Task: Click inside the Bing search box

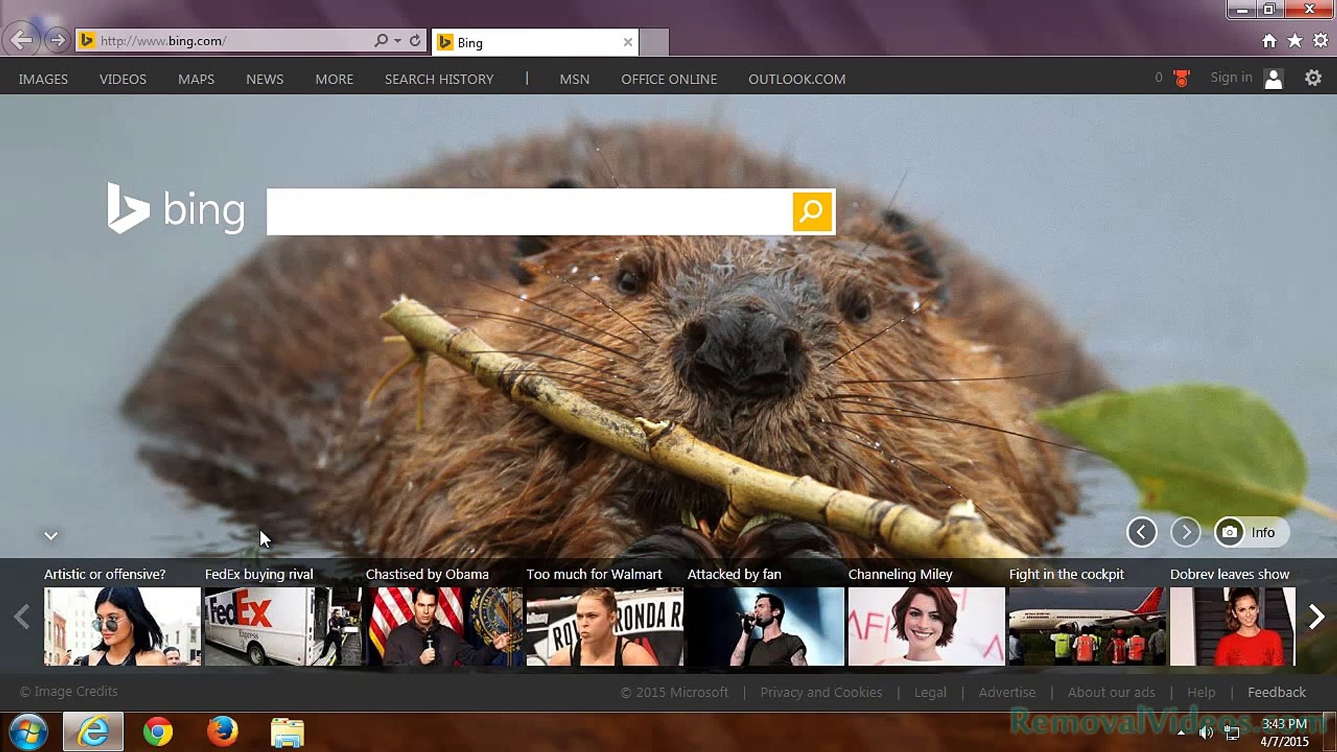Action: pos(529,212)
